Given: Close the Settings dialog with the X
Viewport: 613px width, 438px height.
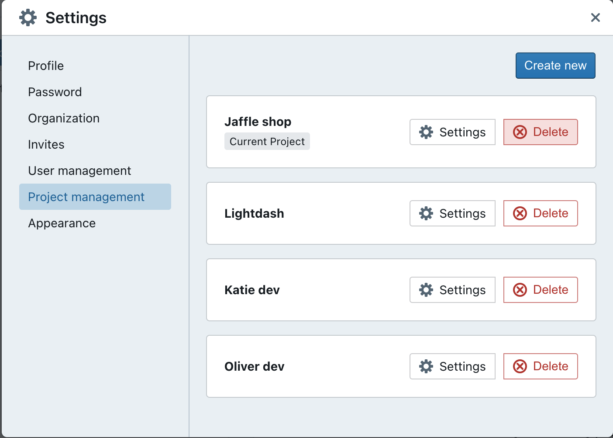Looking at the screenshot, I should tap(595, 17).
